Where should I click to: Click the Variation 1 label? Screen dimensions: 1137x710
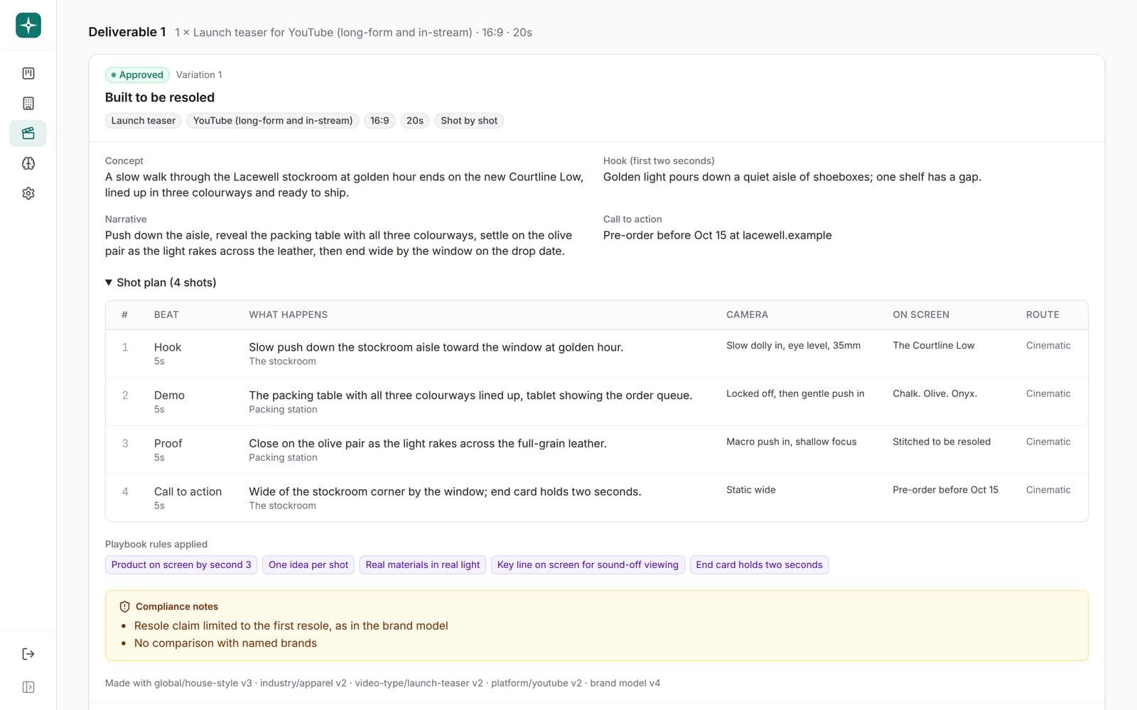pos(199,75)
